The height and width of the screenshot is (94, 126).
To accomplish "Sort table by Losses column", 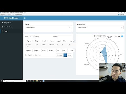I will (x=72, y=41).
